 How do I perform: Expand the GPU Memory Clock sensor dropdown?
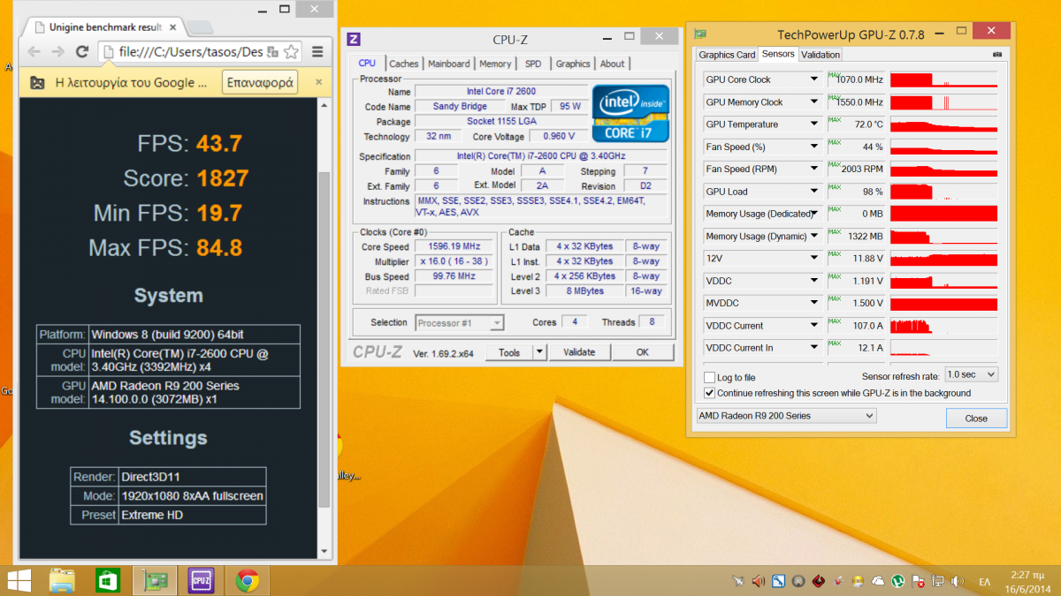(x=814, y=102)
